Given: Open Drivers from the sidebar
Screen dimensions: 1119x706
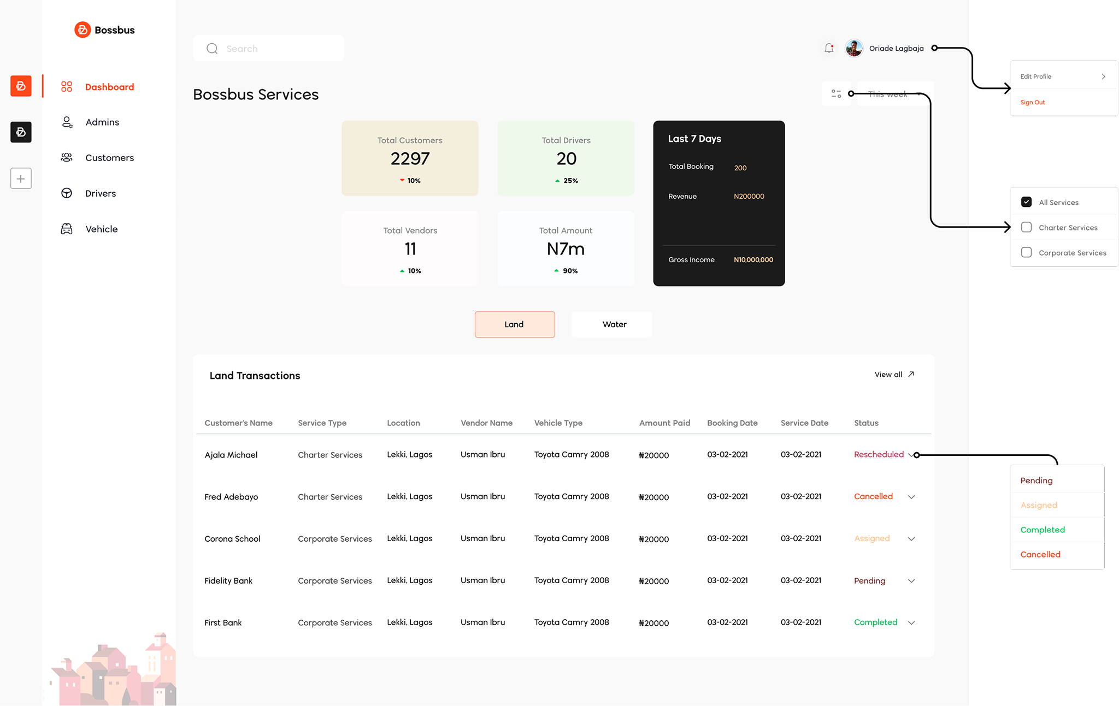Looking at the screenshot, I should [101, 193].
